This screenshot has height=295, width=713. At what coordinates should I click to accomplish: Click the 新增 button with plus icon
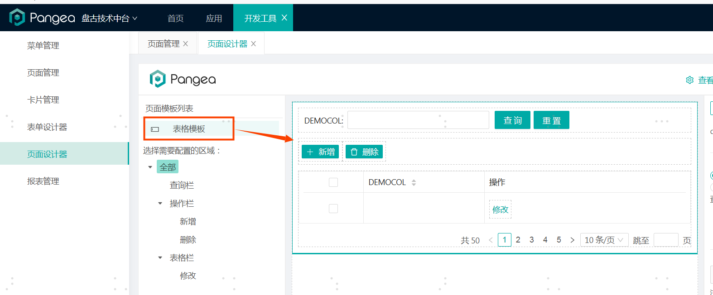pyautogui.click(x=320, y=152)
